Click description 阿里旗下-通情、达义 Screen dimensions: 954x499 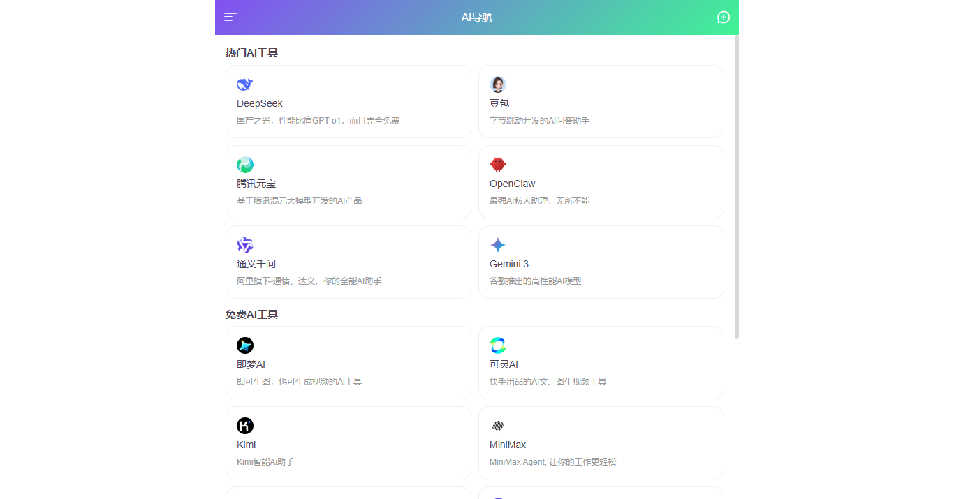(x=309, y=281)
